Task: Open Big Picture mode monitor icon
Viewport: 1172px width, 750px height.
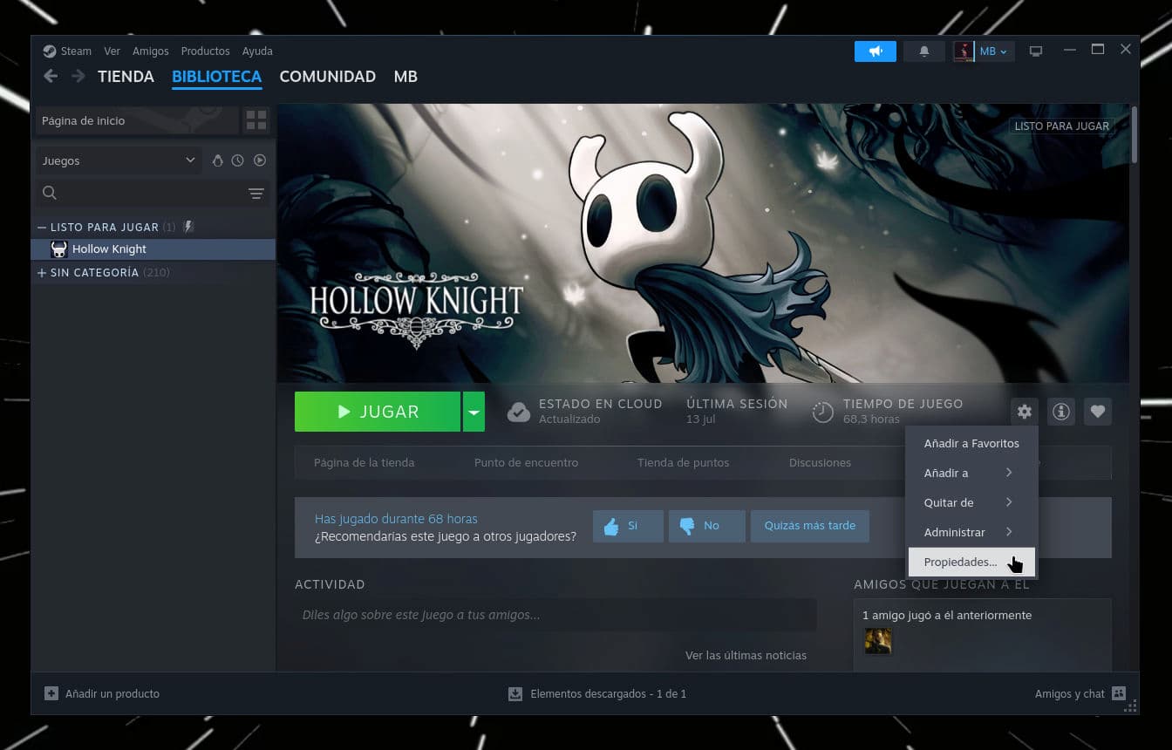Action: tap(1036, 51)
